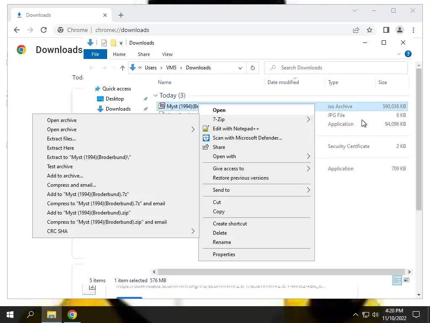This screenshot has height=323, width=430.
Task: Expand Give access to submenu
Action: (x=257, y=169)
